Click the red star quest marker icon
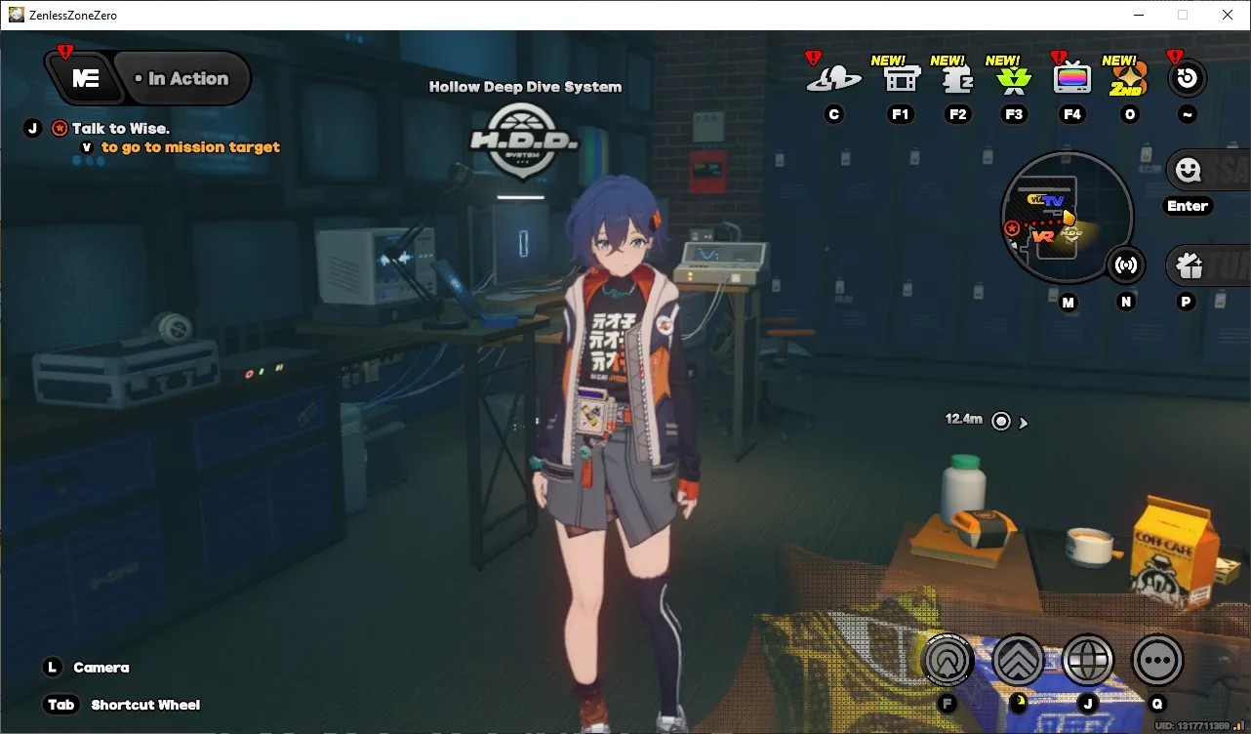The image size is (1251, 734). (60, 128)
